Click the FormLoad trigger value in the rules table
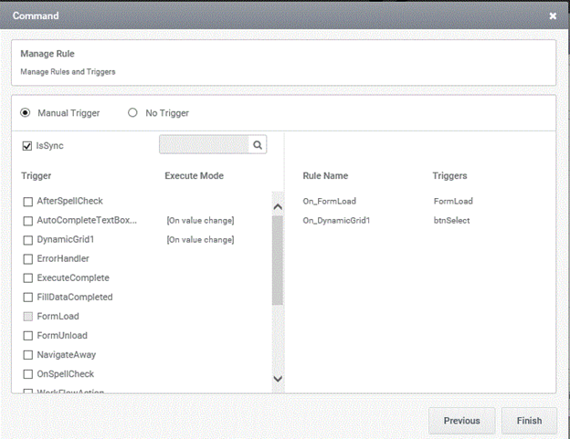 (453, 201)
